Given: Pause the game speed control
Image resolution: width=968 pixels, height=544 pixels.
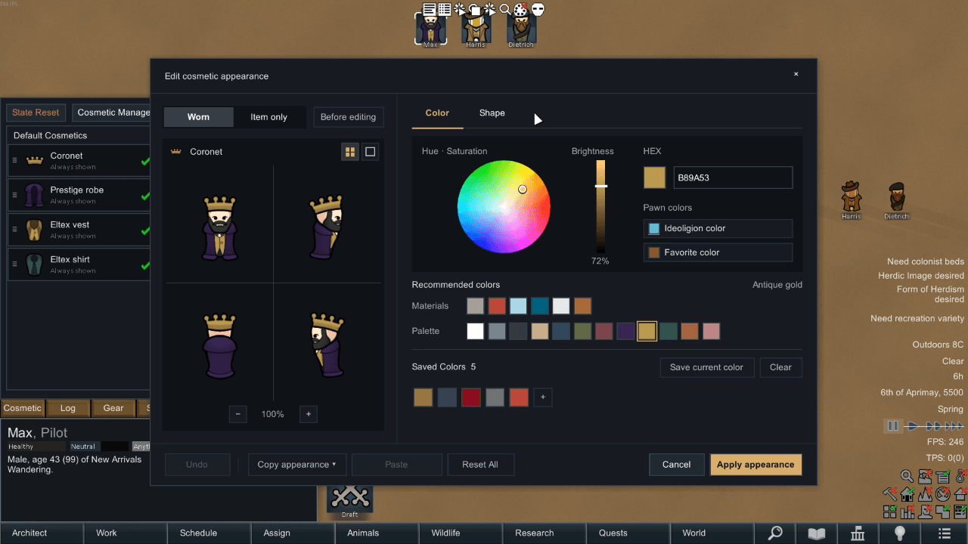Looking at the screenshot, I should [x=892, y=426].
